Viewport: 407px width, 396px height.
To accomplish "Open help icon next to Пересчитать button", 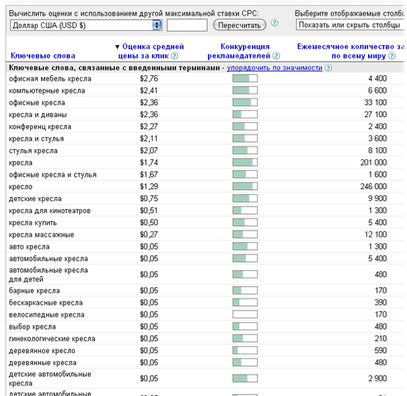I will (x=274, y=23).
